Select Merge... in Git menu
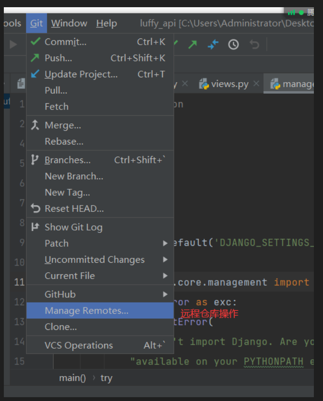The width and height of the screenshot is (323, 401). (62, 125)
